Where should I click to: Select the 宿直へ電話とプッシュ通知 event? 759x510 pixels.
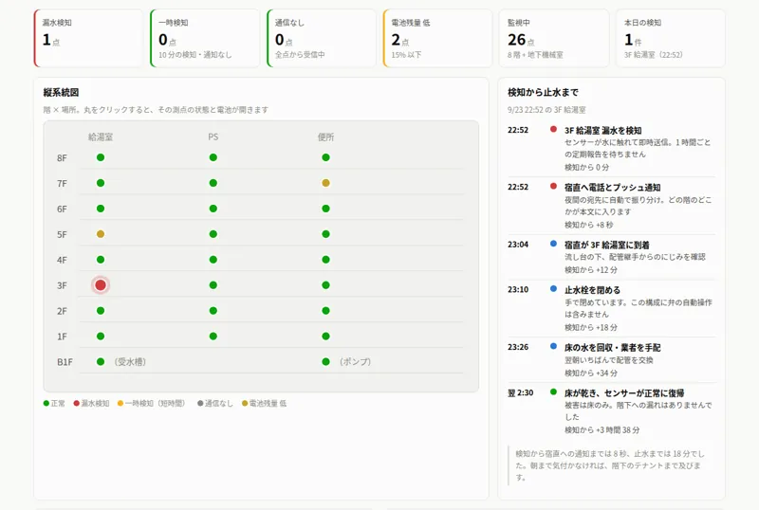611,206
